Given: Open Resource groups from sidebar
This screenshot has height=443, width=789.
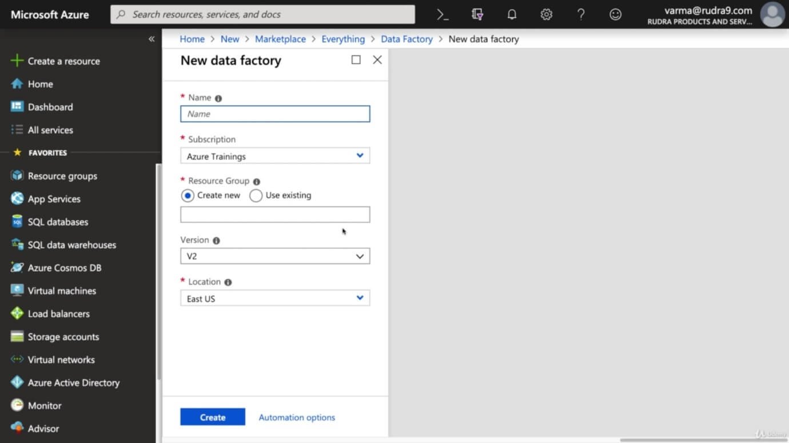Looking at the screenshot, I should click(x=62, y=176).
